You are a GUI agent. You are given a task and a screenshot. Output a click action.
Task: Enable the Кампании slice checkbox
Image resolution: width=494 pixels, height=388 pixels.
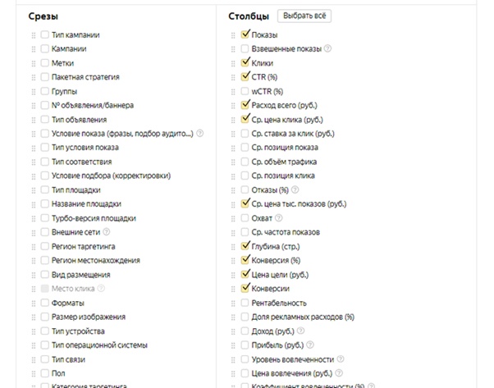[44, 49]
